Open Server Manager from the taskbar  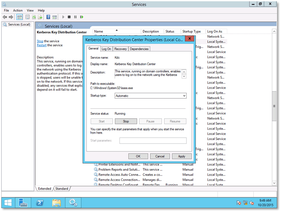pos(22,203)
